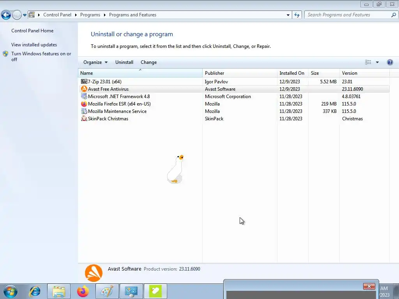Click 337 KB size cell

coord(330,111)
